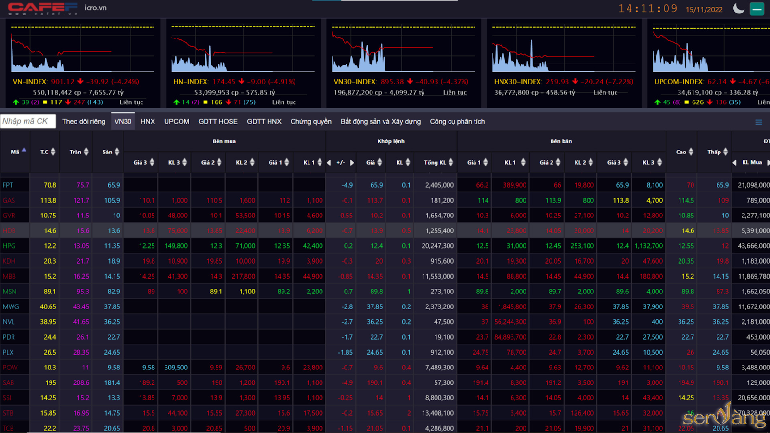The height and width of the screenshot is (433, 770).
Task: Click the MWG stock symbol
Action: coord(11,306)
